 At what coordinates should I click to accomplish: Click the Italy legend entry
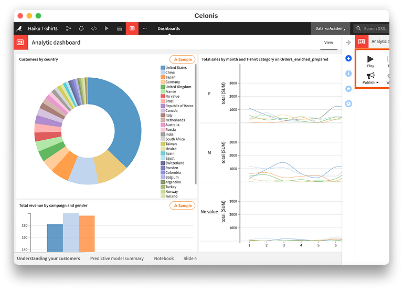(166, 115)
